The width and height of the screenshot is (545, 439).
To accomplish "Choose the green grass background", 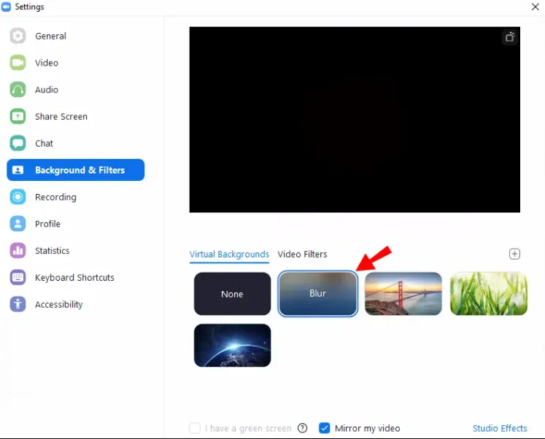I will tap(489, 293).
